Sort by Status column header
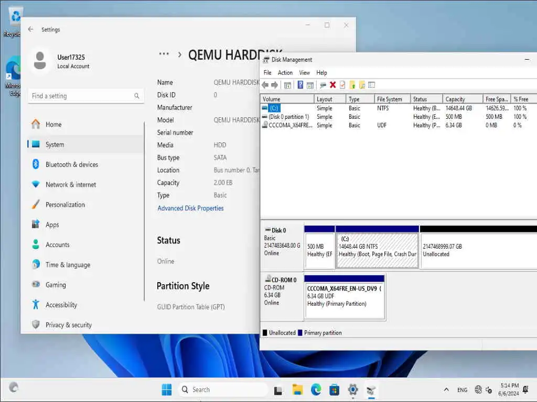Viewport: 537px width, 402px height. point(426,99)
